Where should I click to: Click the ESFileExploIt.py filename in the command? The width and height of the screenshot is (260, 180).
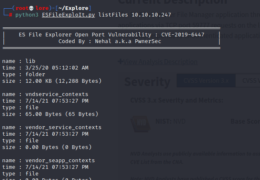tap(68, 15)
